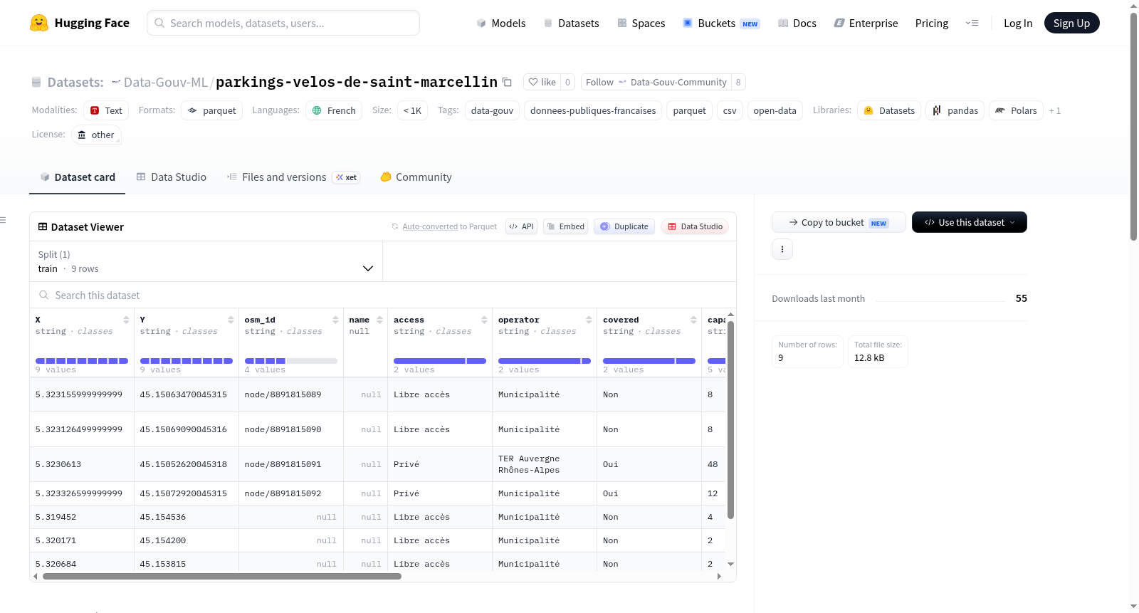Click the left sidebar toggle icon
Viewport: 1139px width, 613px height.
tap(3, 220)
